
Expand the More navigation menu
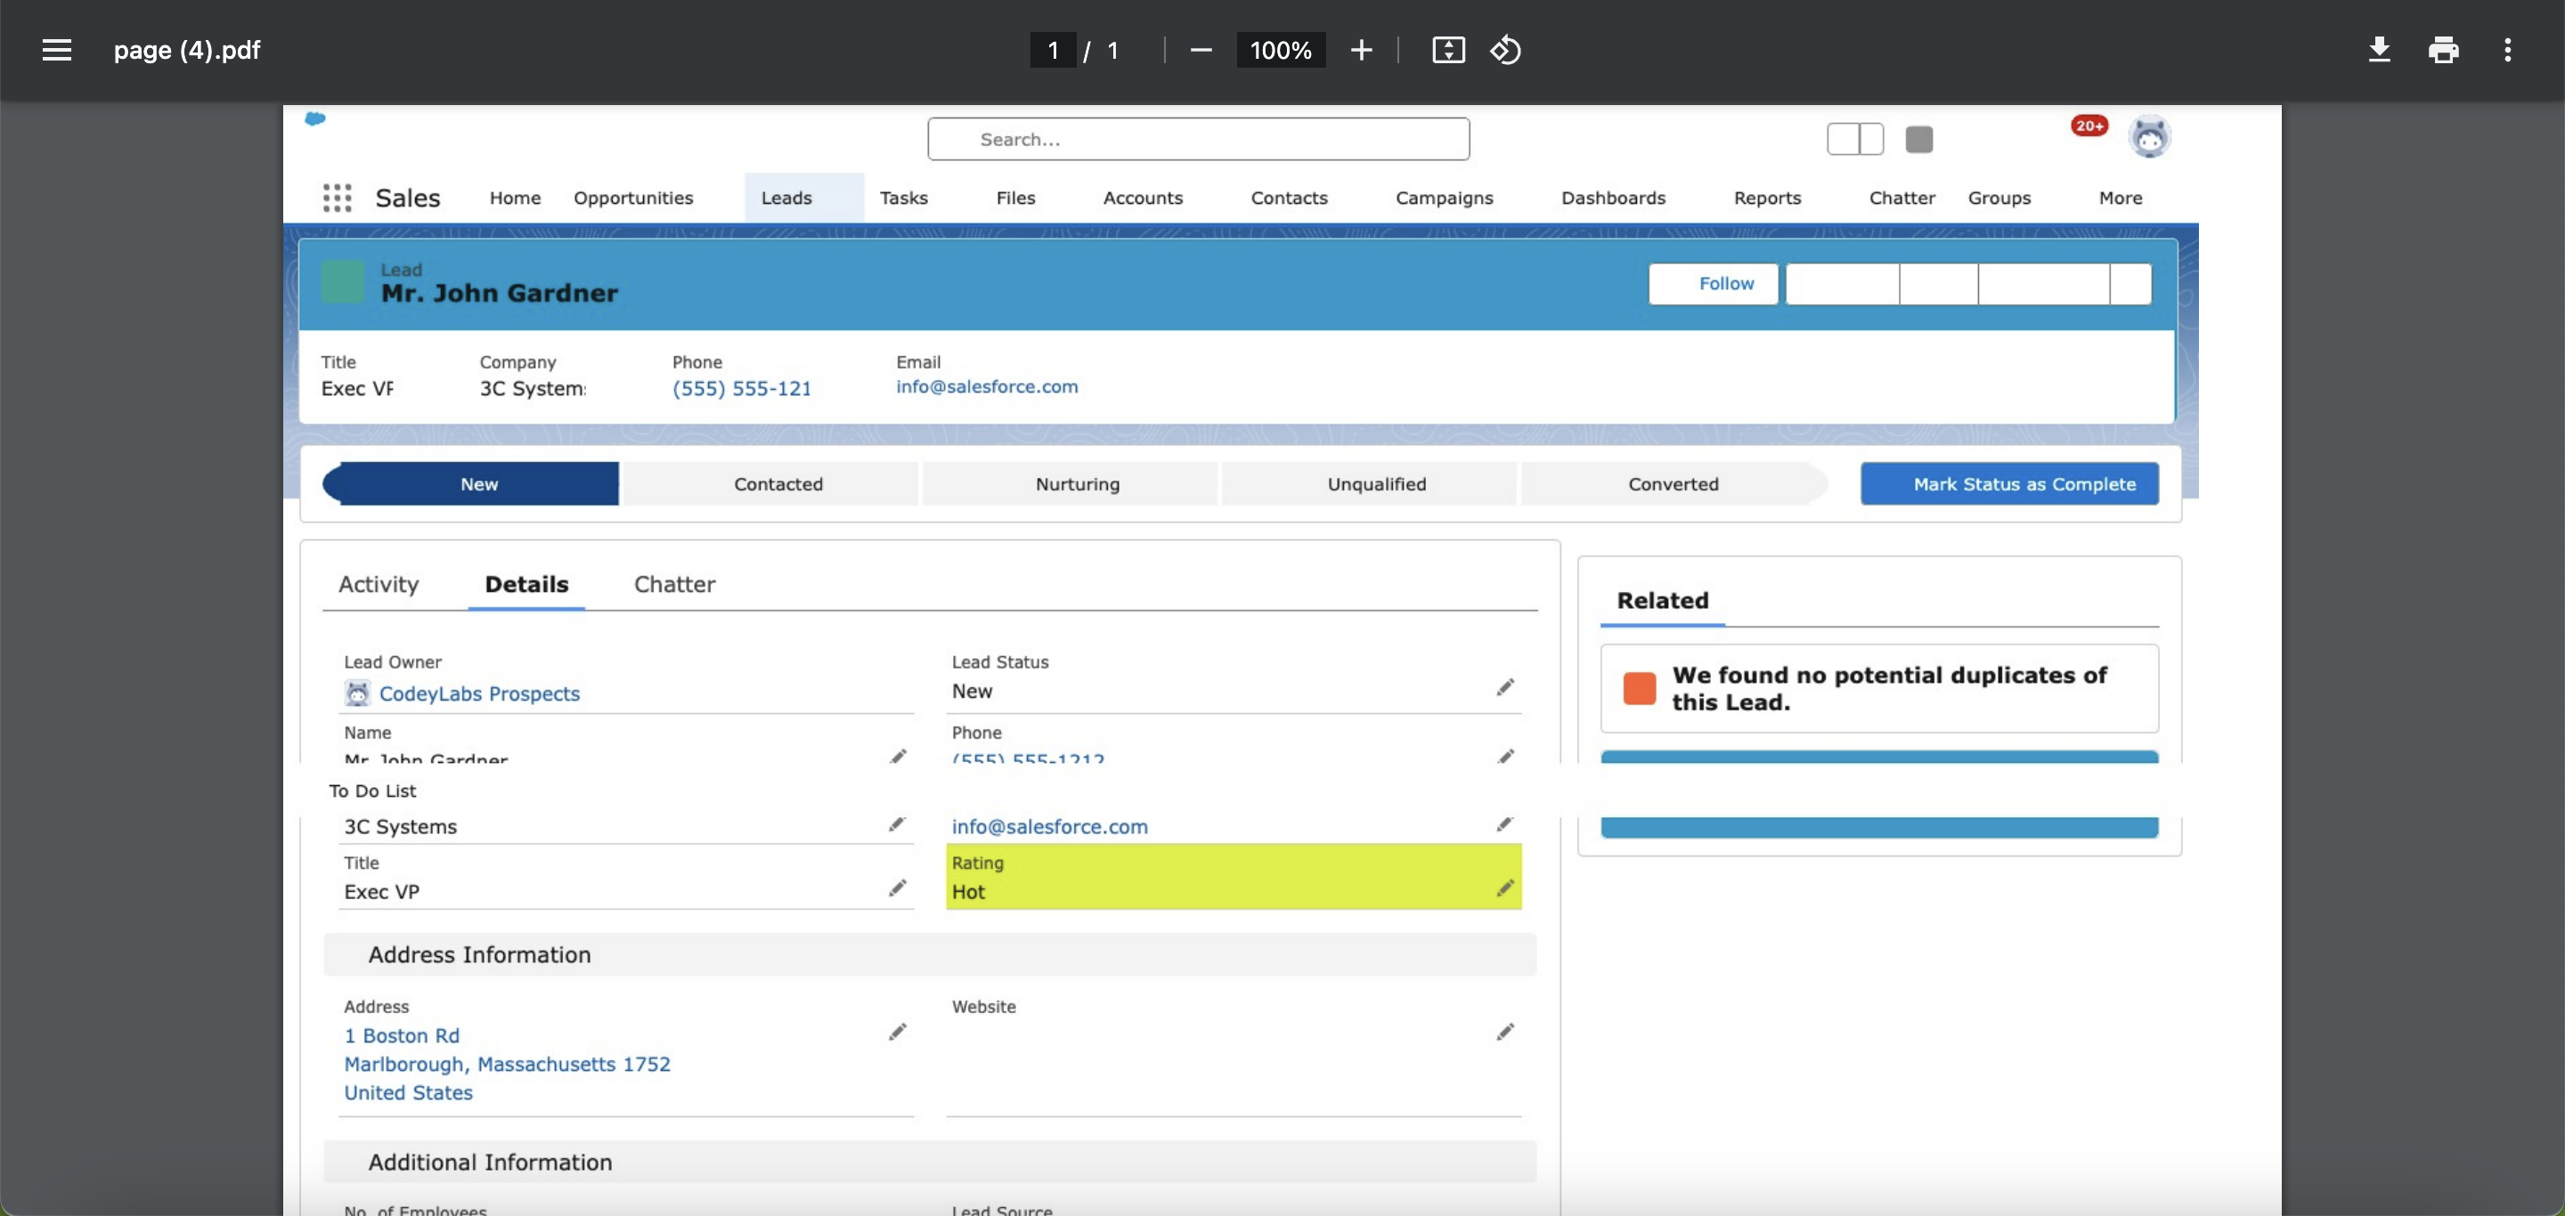[x=2120, y=197]
